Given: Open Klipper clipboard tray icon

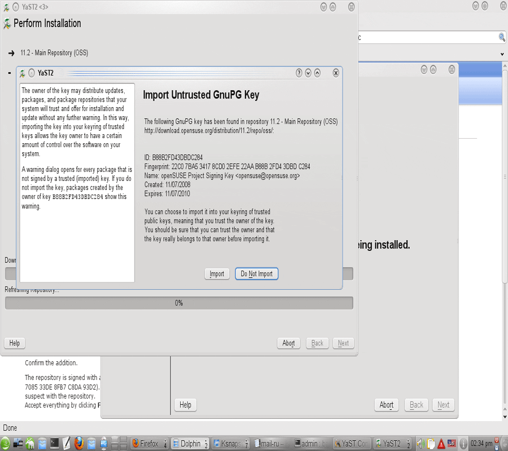Looking at the screenshot, I should tap(431, 444).
